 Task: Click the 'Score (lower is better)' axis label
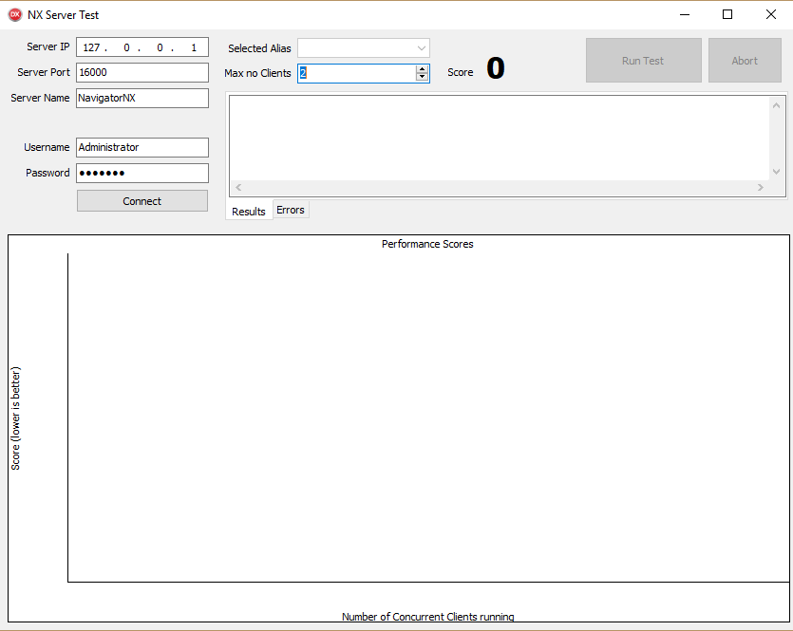coord(16,418)
